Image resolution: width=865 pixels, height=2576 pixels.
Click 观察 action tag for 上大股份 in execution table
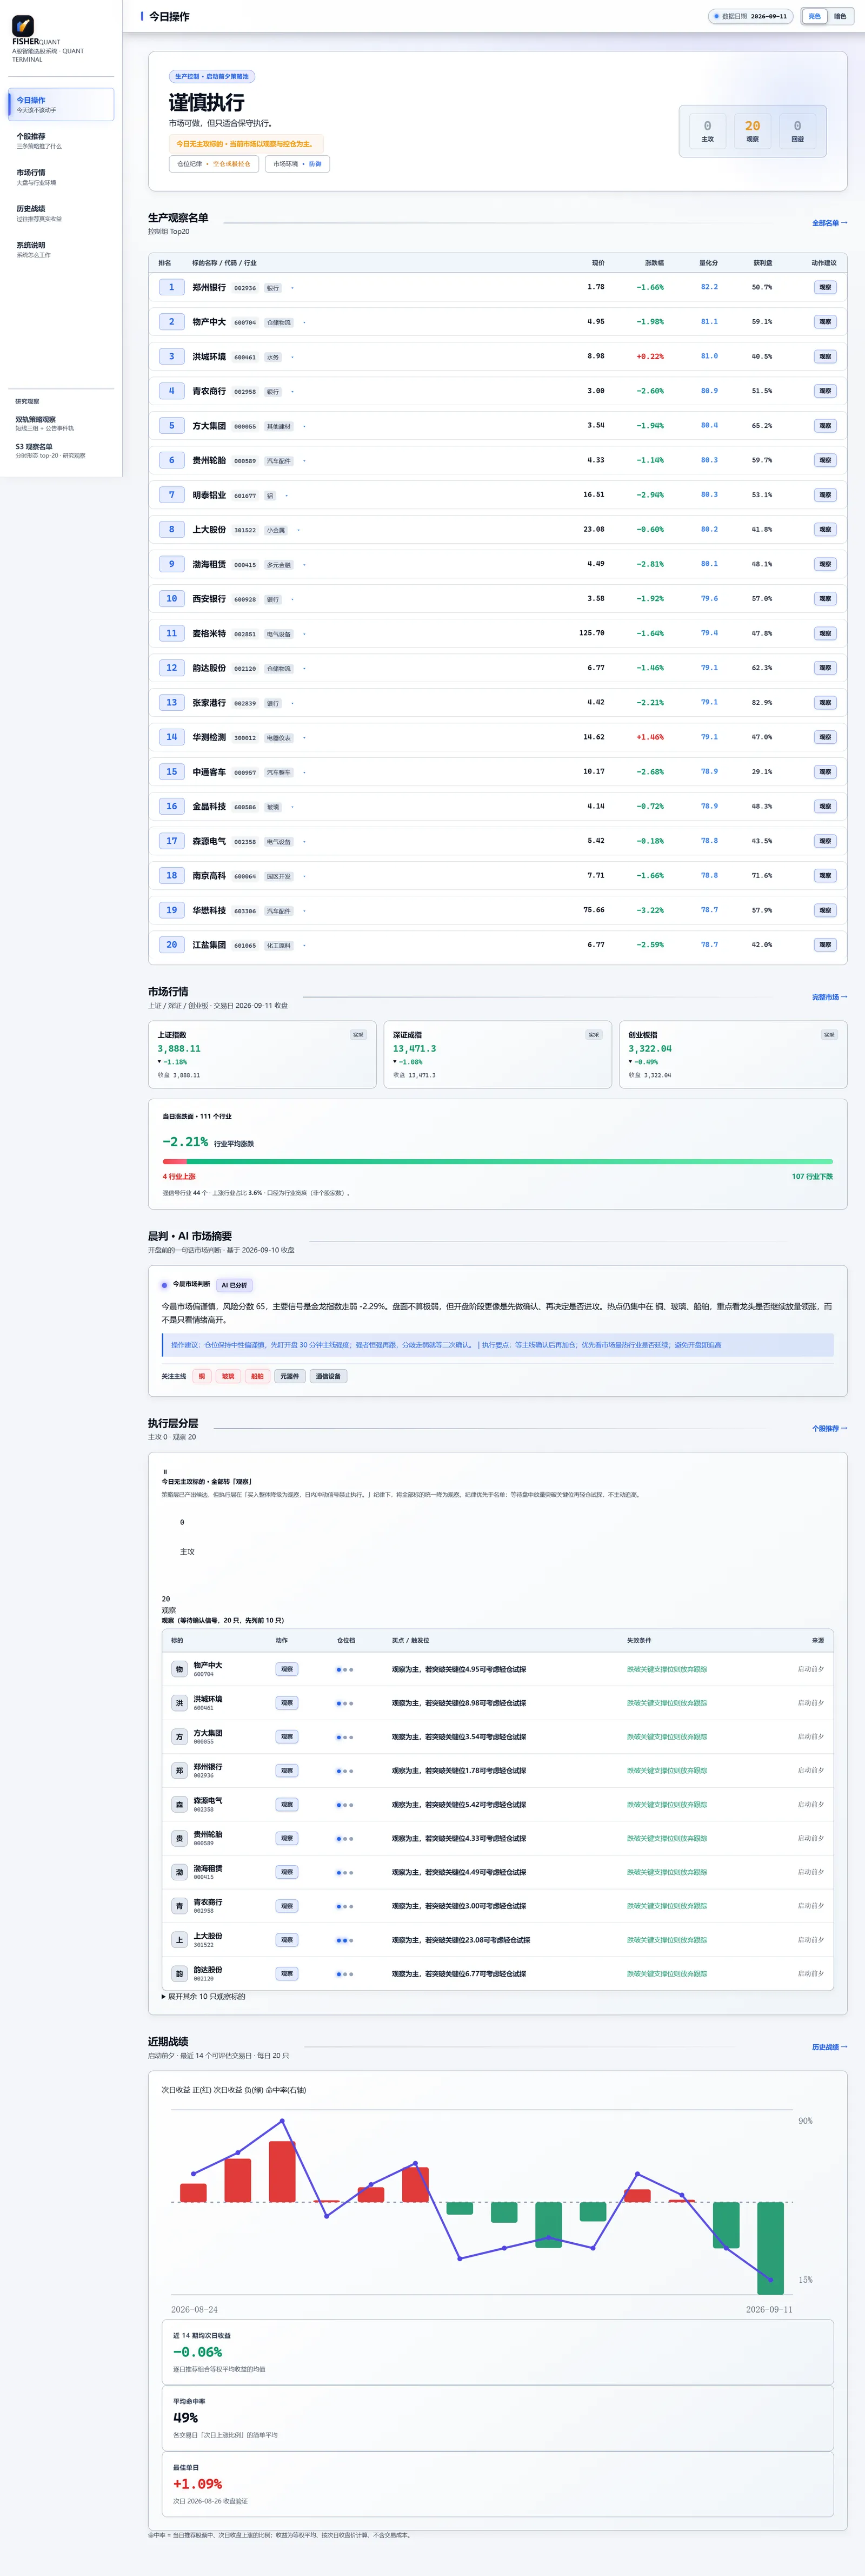(287, 1940)
